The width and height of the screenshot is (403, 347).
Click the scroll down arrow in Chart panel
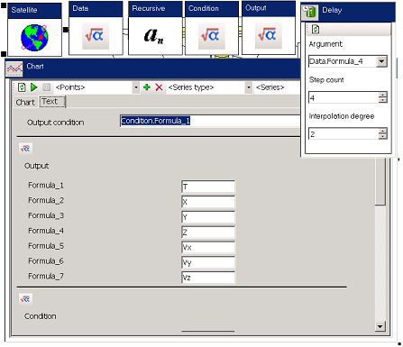point(380,326)
